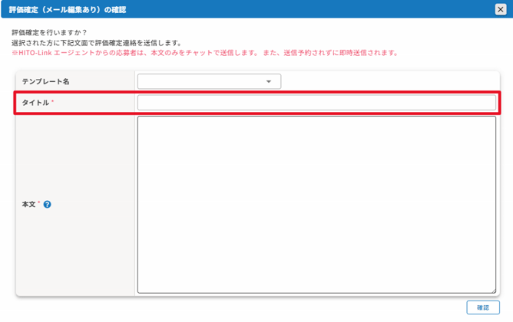Click the down arrow in テンプレート名 field

coord(268,81)
